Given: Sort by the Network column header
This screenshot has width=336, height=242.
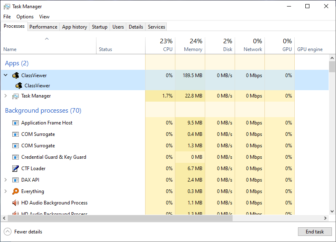Looking at the screenshot, I should coord(250,46).
